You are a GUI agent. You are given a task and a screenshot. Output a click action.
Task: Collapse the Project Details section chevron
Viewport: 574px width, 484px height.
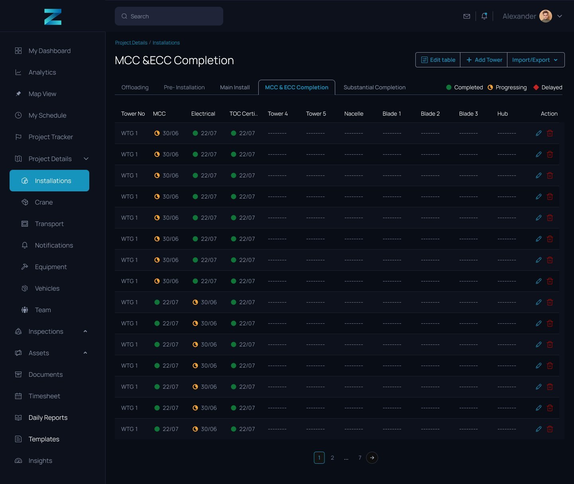[86, 159]
